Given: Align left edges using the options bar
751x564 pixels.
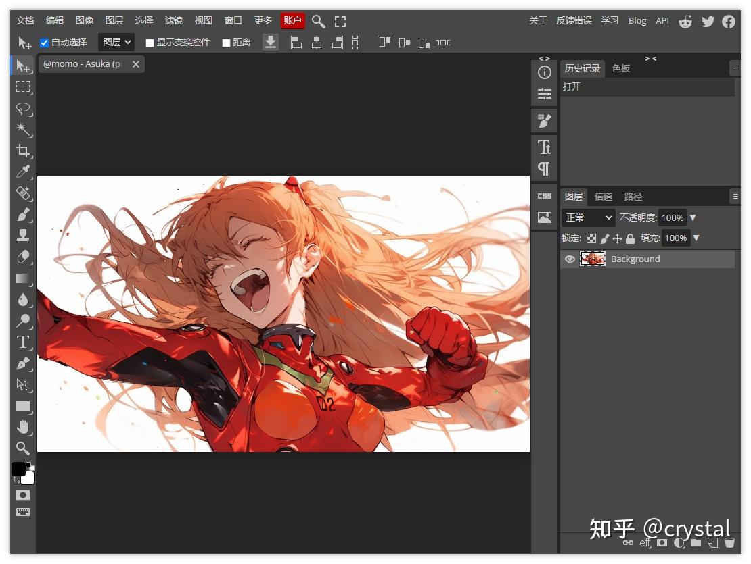Looking at the screenshot, I should 296,43.
